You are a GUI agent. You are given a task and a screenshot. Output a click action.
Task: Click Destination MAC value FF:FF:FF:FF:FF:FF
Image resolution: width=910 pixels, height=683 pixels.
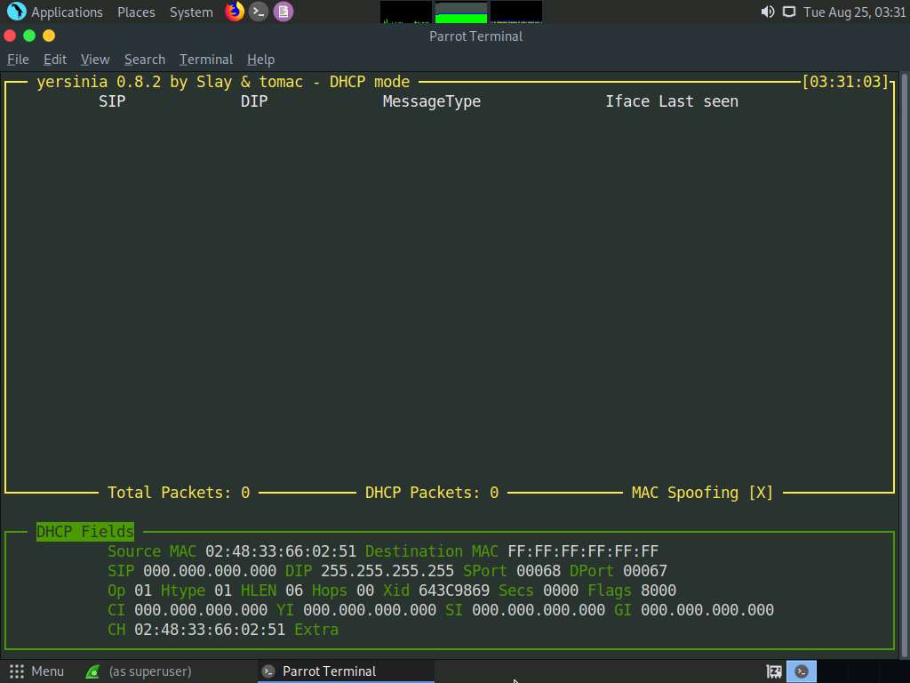(583, 551)
